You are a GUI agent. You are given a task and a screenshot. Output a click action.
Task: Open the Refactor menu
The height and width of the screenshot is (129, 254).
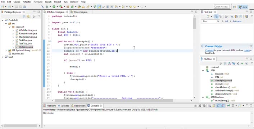(27, 2)
